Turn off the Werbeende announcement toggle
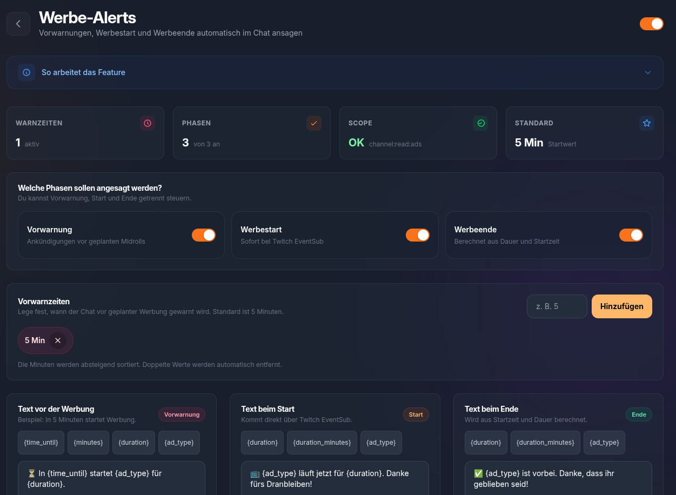Screen dimensions: 676x495 pyautogui.click(x=631, y=235)
